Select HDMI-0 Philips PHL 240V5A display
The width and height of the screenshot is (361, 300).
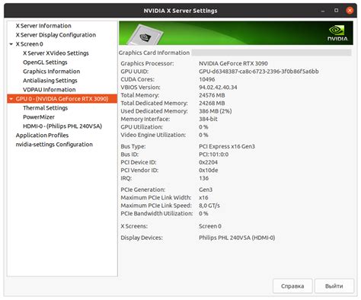tap(62, 126)
